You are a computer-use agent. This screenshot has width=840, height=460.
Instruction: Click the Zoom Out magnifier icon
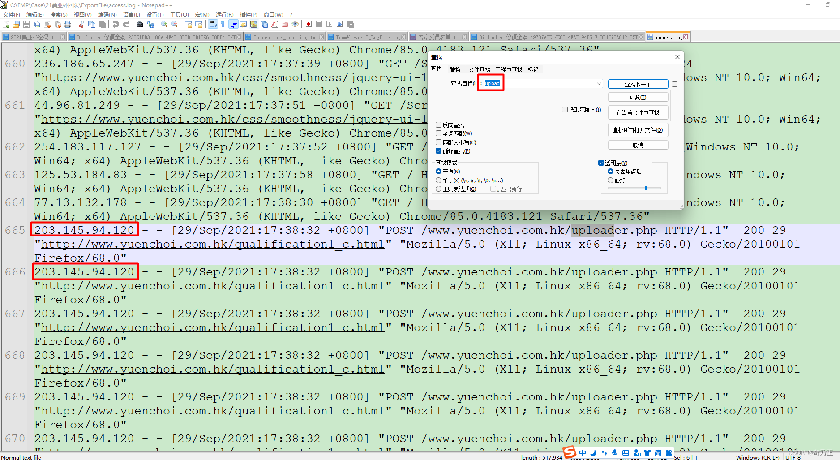coord(175,24)
